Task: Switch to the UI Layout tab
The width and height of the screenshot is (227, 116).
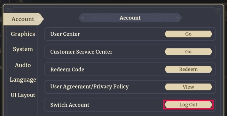Action: [23, 95]
